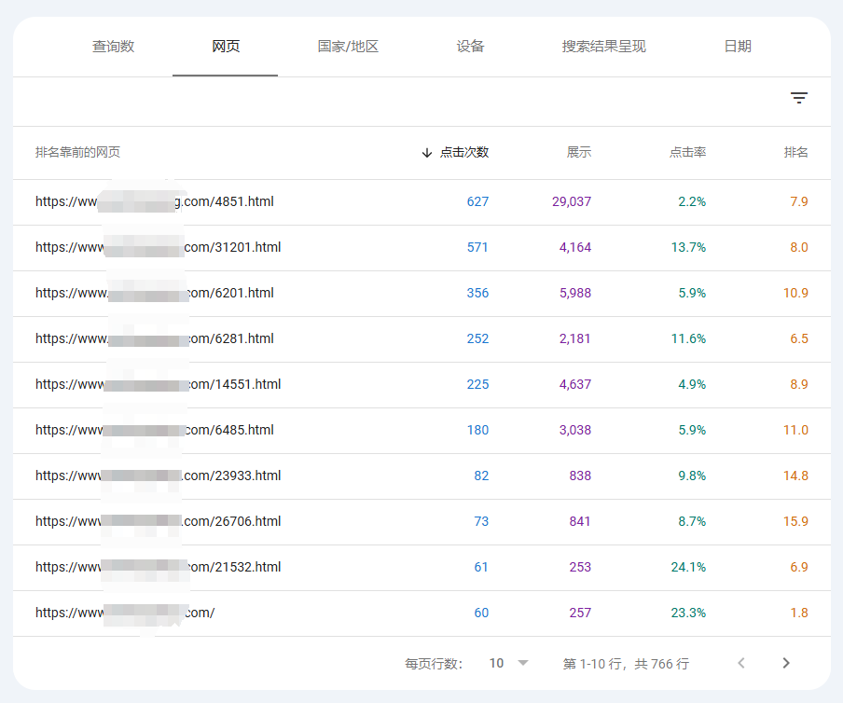Select the 21532.html page row
Viewport: 843px width, 703px height.
pos(421,568)
